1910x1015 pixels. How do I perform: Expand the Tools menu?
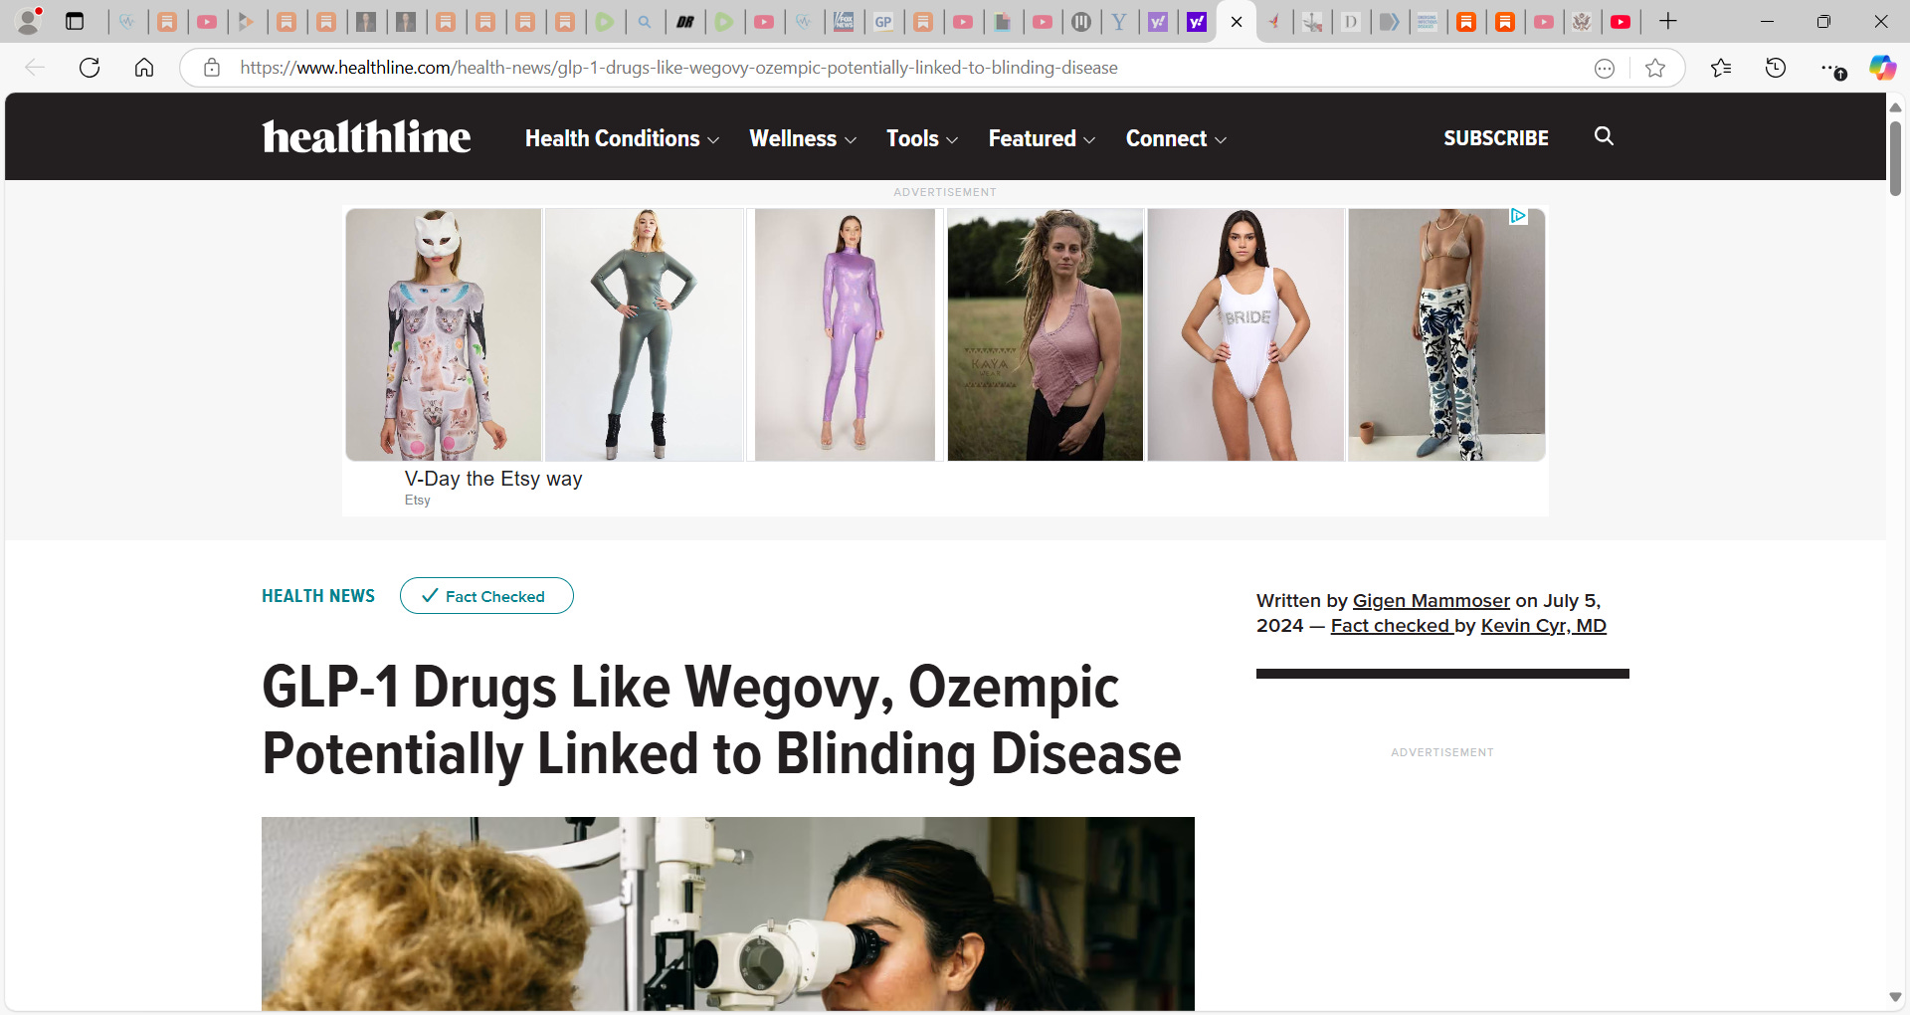(x=922, y=138)
